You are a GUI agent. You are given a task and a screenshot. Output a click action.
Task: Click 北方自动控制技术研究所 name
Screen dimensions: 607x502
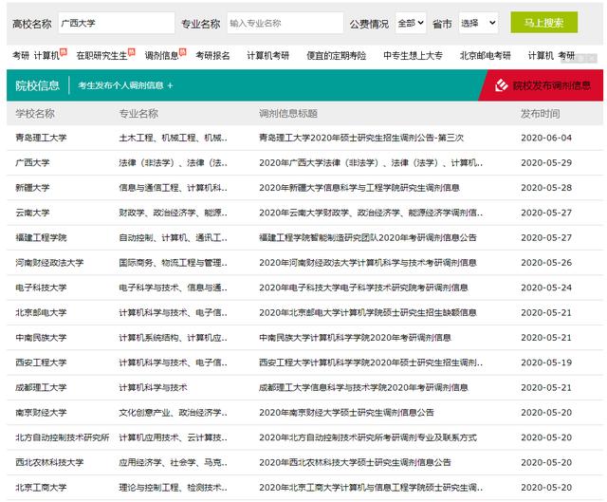[x=63, y=437]
